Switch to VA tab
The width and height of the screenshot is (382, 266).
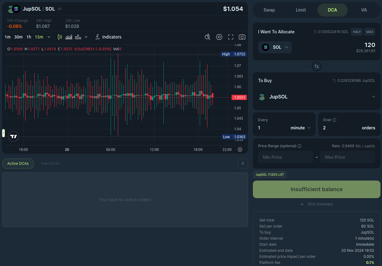(364, 10)
